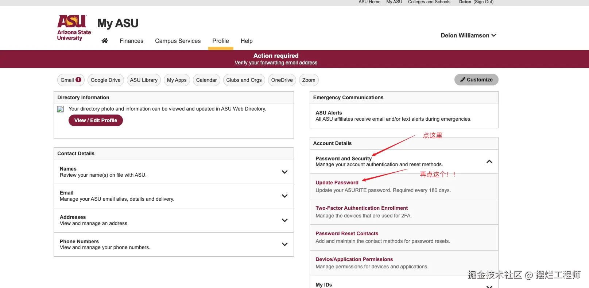Click View / Edit Profile button

point(96,120)
